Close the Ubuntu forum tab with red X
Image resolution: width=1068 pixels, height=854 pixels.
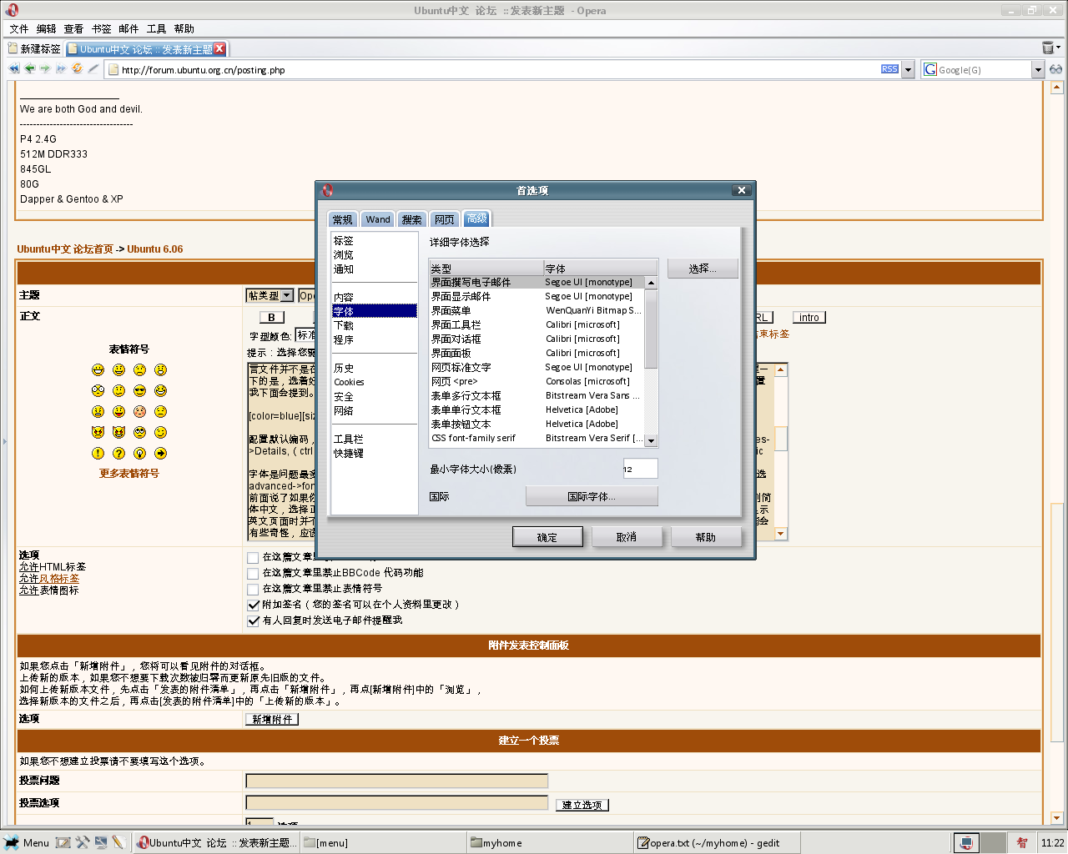click(219, 48)
